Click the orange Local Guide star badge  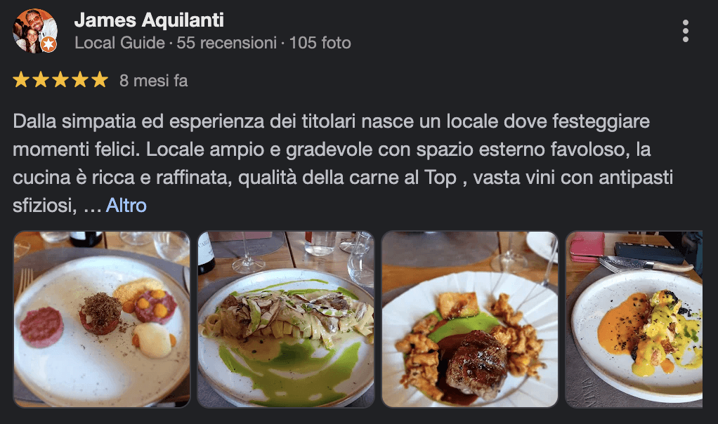48,44
